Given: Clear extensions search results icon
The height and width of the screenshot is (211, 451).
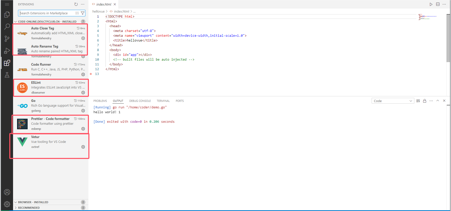Looking at the screenshot, I should pyautogui.click(x=77, y=13).
